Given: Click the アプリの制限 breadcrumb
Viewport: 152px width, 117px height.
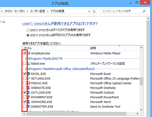Looking at the screenshot, I should click(x=57, y=11).
